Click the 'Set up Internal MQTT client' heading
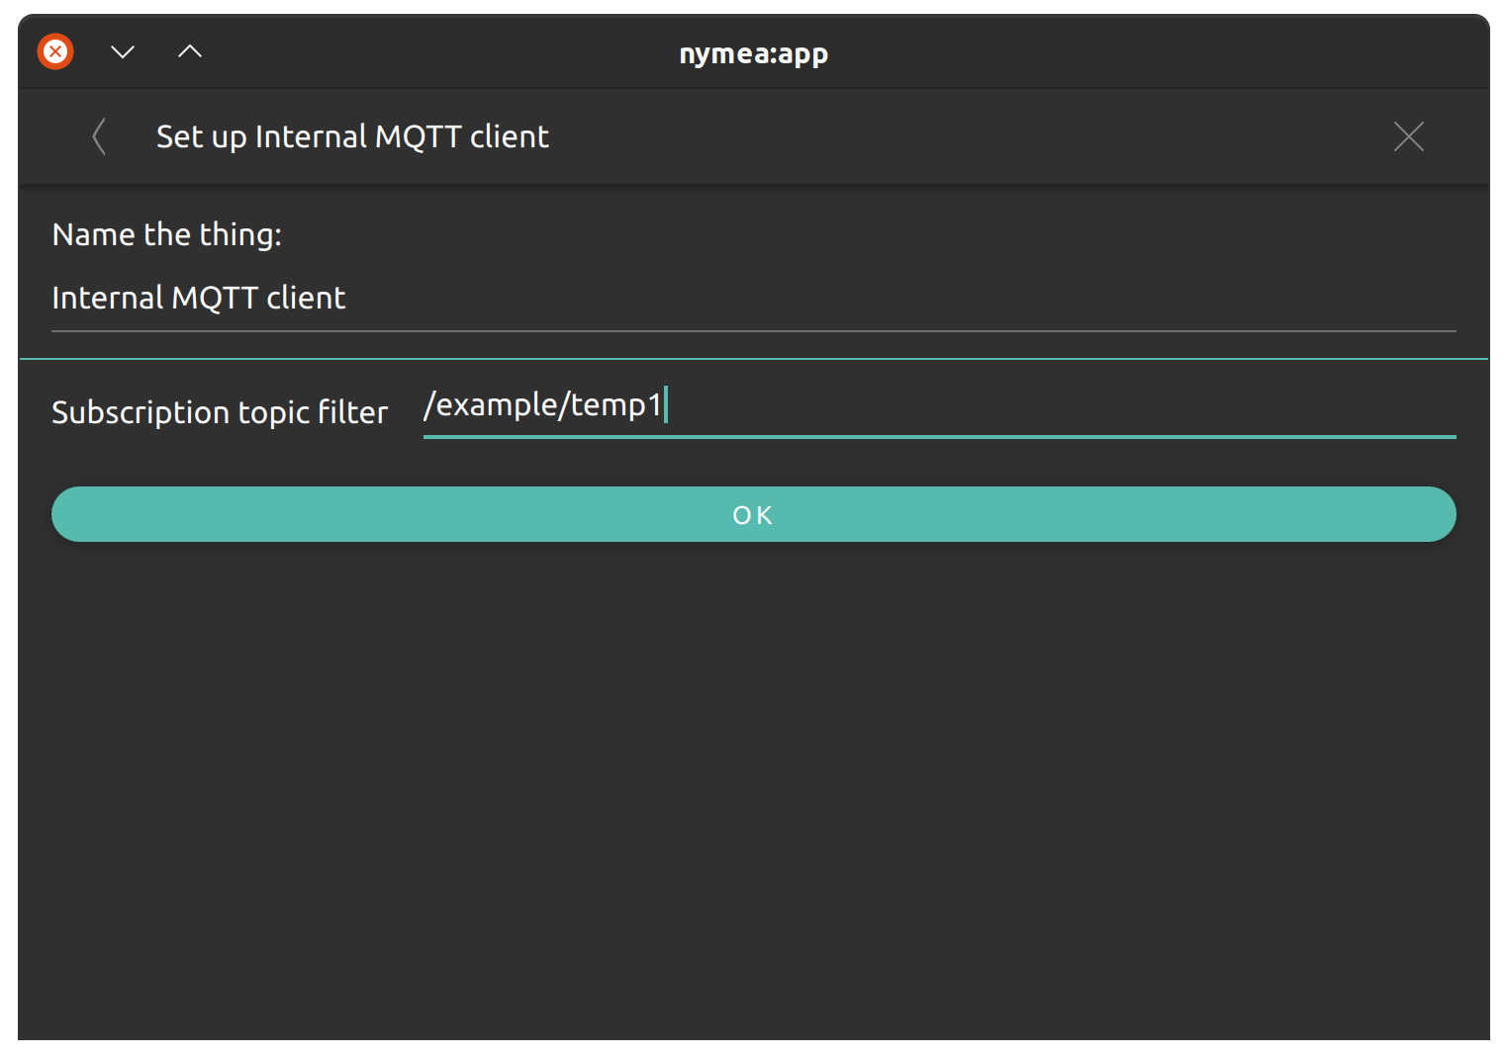 point(352,136)
